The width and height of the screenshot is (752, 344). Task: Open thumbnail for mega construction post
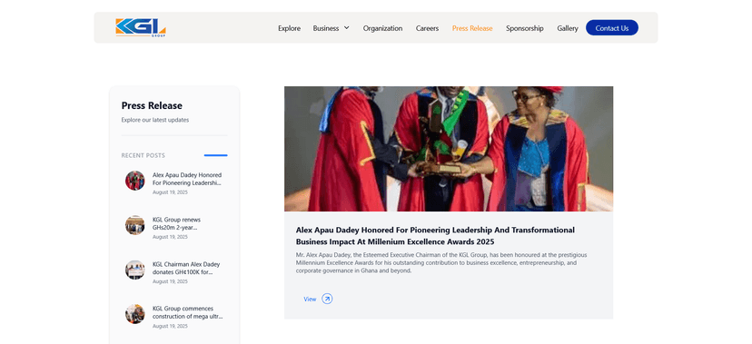click(134, 314)
